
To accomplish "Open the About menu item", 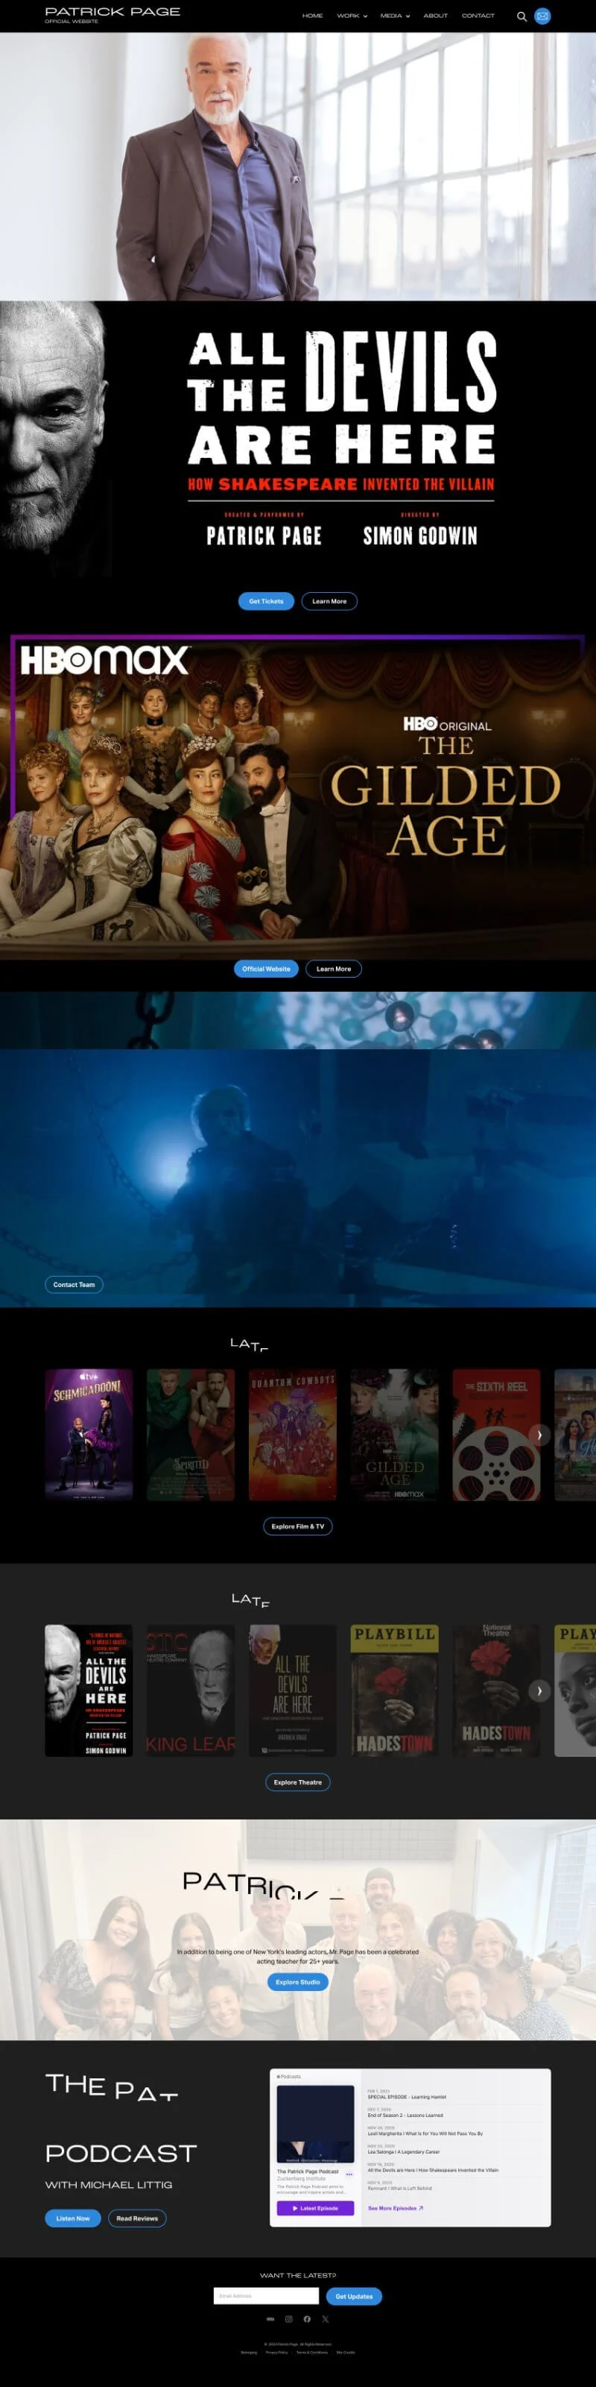I will click(x=435, y=16).
